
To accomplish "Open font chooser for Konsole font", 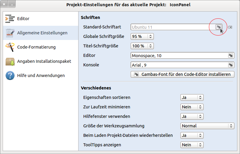I will click(230, 65).
